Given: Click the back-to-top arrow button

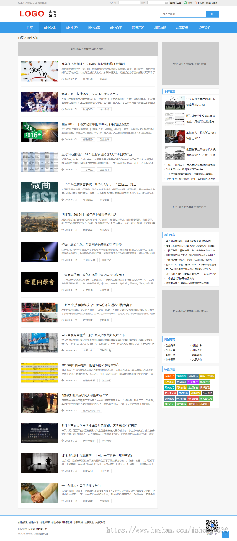Looking at the screenshot, I should [x=225, y=534].
